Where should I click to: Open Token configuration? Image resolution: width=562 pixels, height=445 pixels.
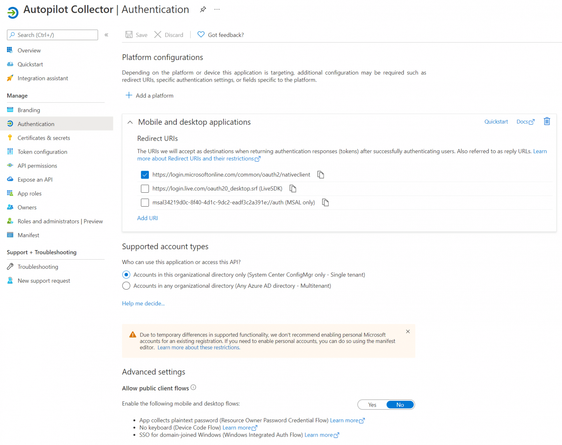click(x=42, y=152)
